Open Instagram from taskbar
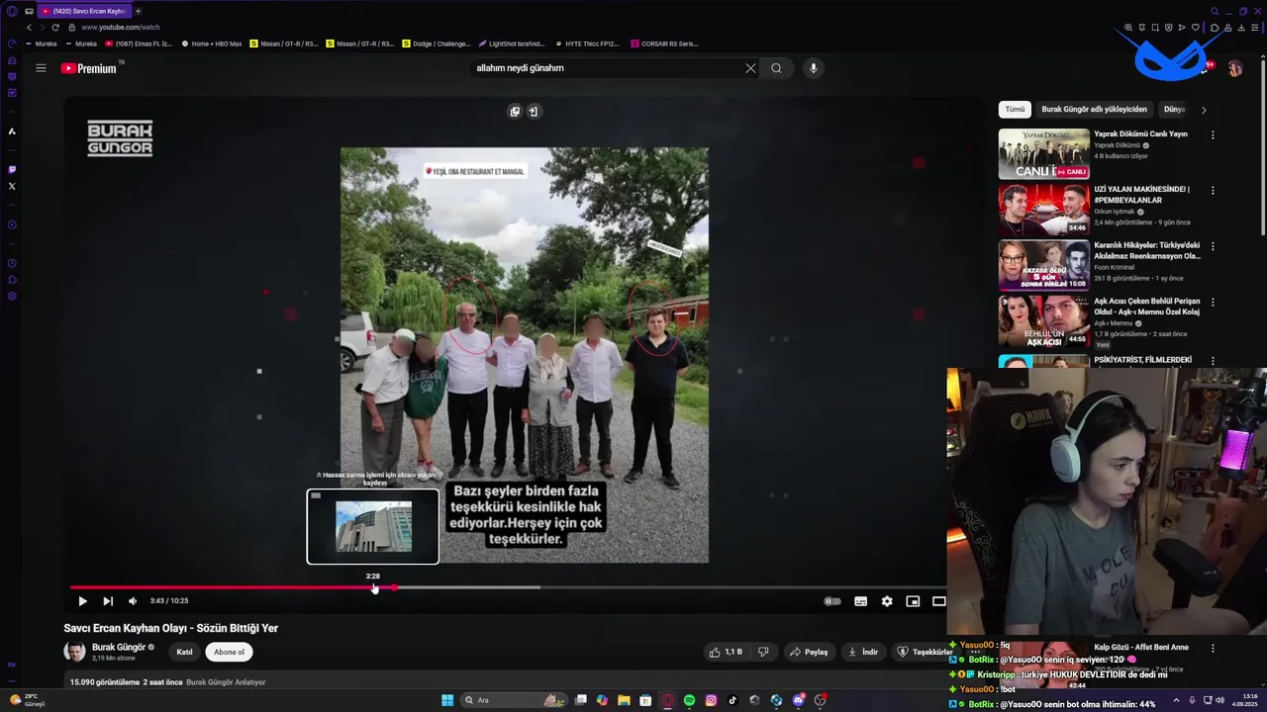 (711, 700)
